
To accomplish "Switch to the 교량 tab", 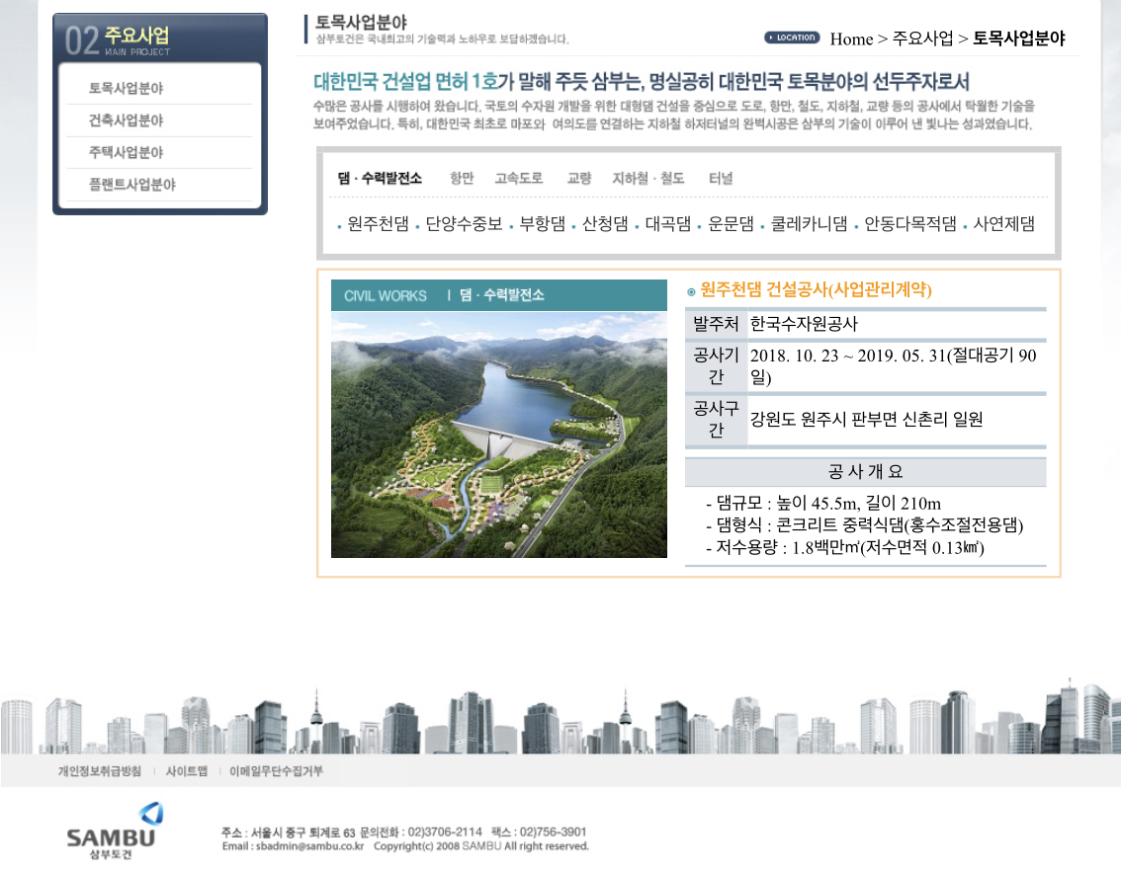I will (x=579, y=178).
